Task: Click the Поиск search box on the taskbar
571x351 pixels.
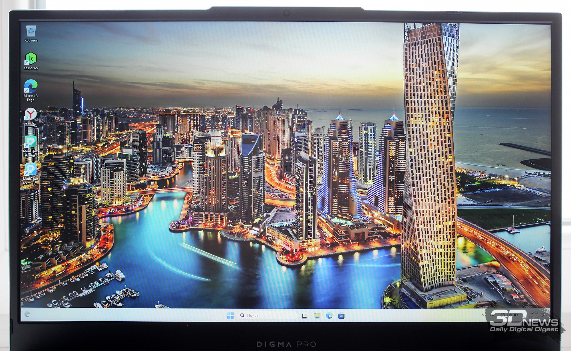Action: [267, 315]
